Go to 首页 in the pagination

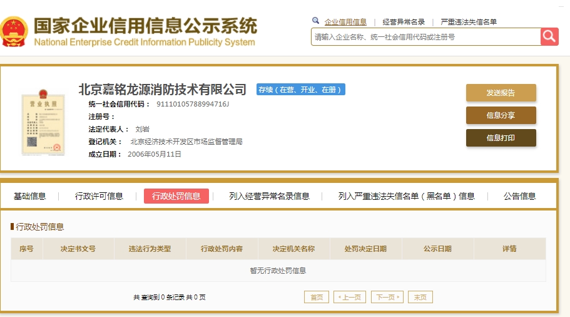tap(317, 297)
